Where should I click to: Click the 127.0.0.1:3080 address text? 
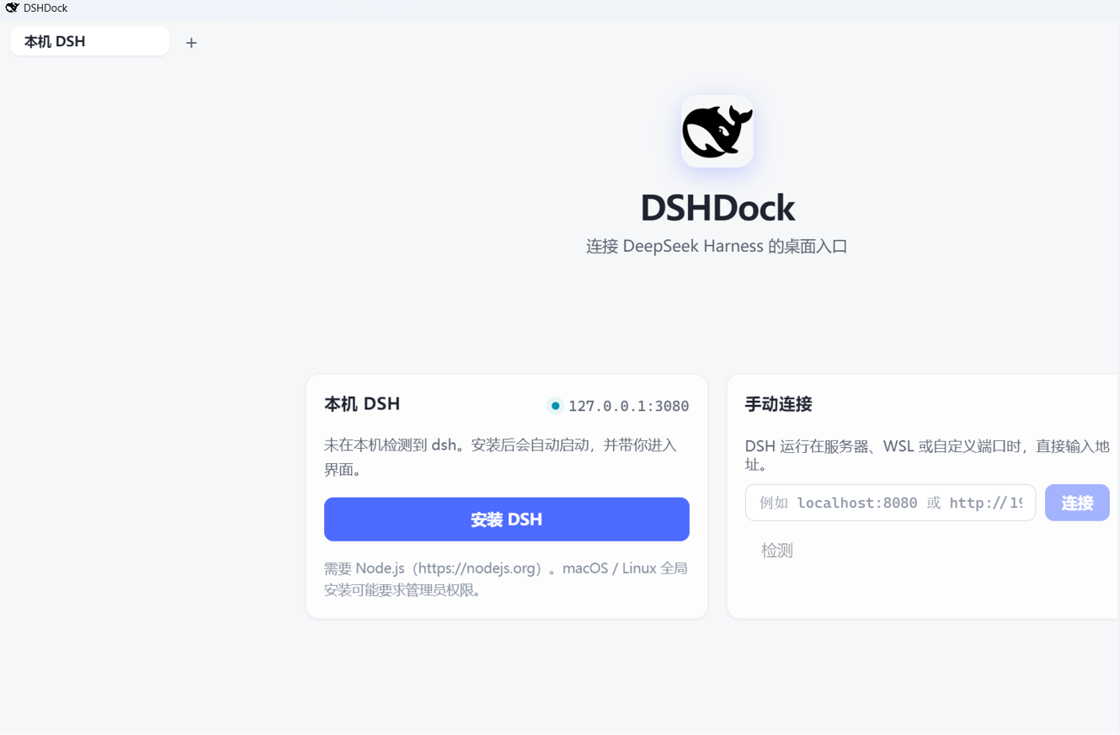click(629, 406)
